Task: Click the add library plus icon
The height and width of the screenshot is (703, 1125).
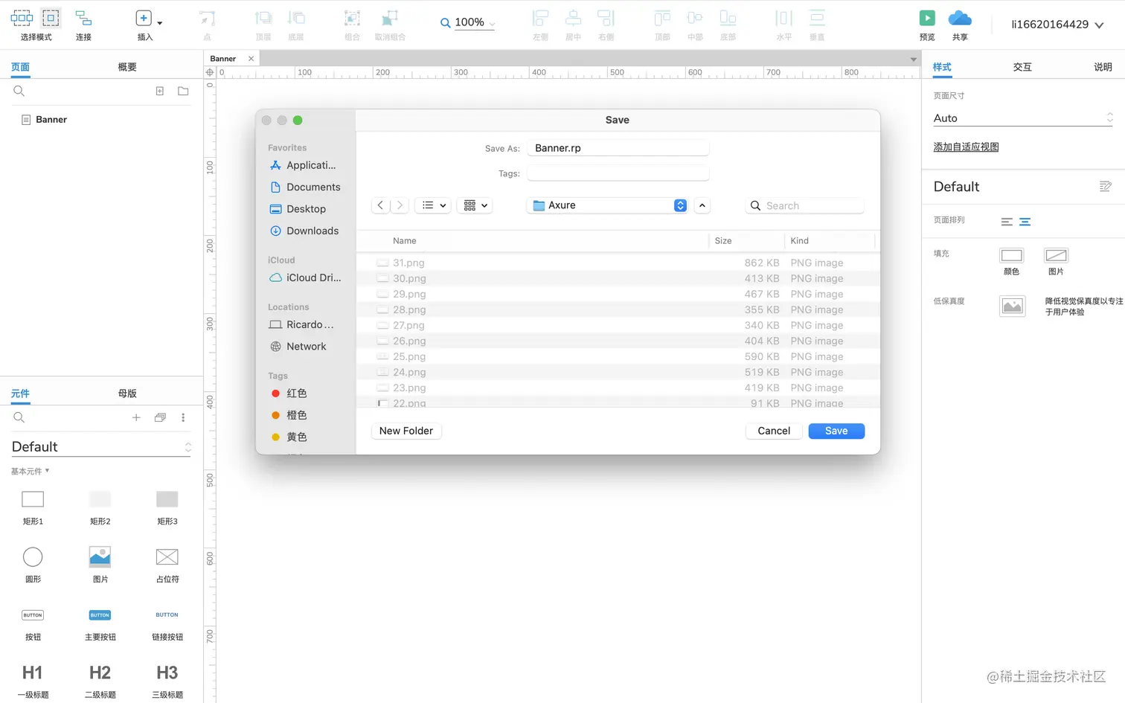Action: pos(136,417)
